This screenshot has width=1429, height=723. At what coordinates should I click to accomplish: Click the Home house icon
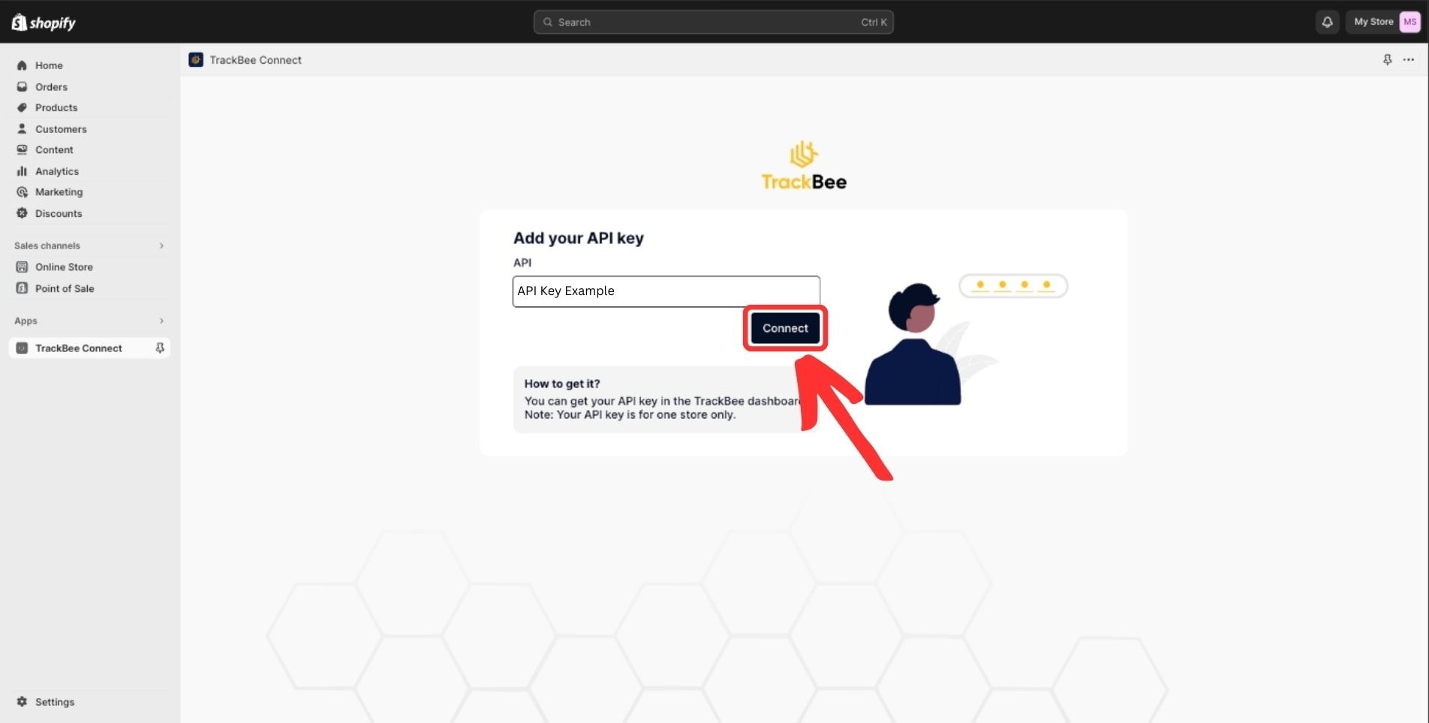point(22,65)
